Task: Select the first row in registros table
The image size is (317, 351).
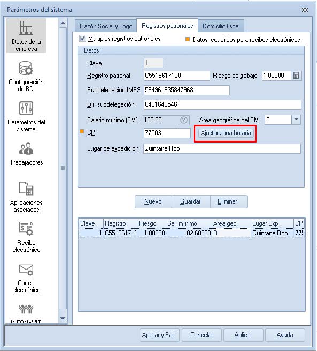Action: (191, 233)
